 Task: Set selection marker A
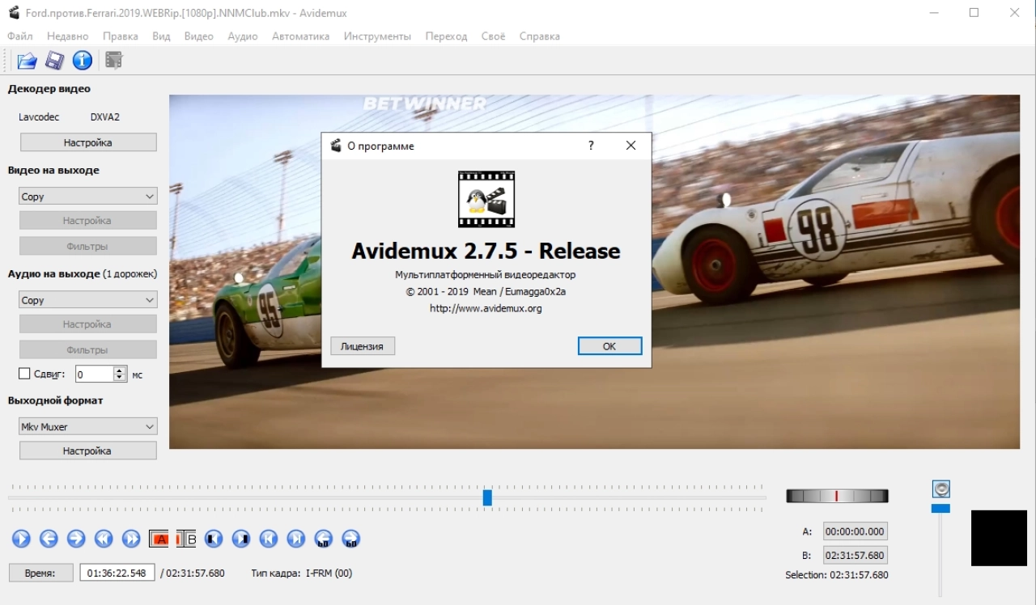(x=159, y=539)
